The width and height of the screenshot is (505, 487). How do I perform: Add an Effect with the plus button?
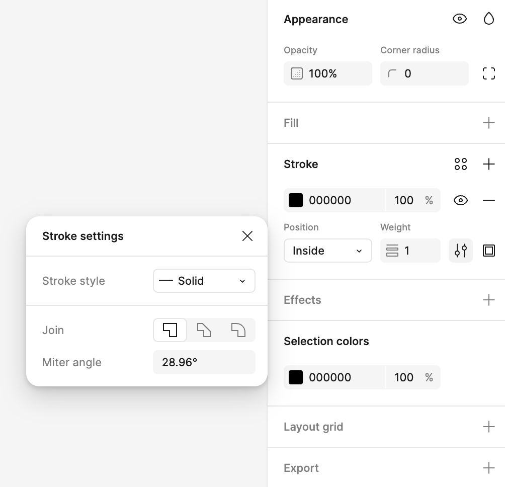pyautogui.click(x=488, y=299)
